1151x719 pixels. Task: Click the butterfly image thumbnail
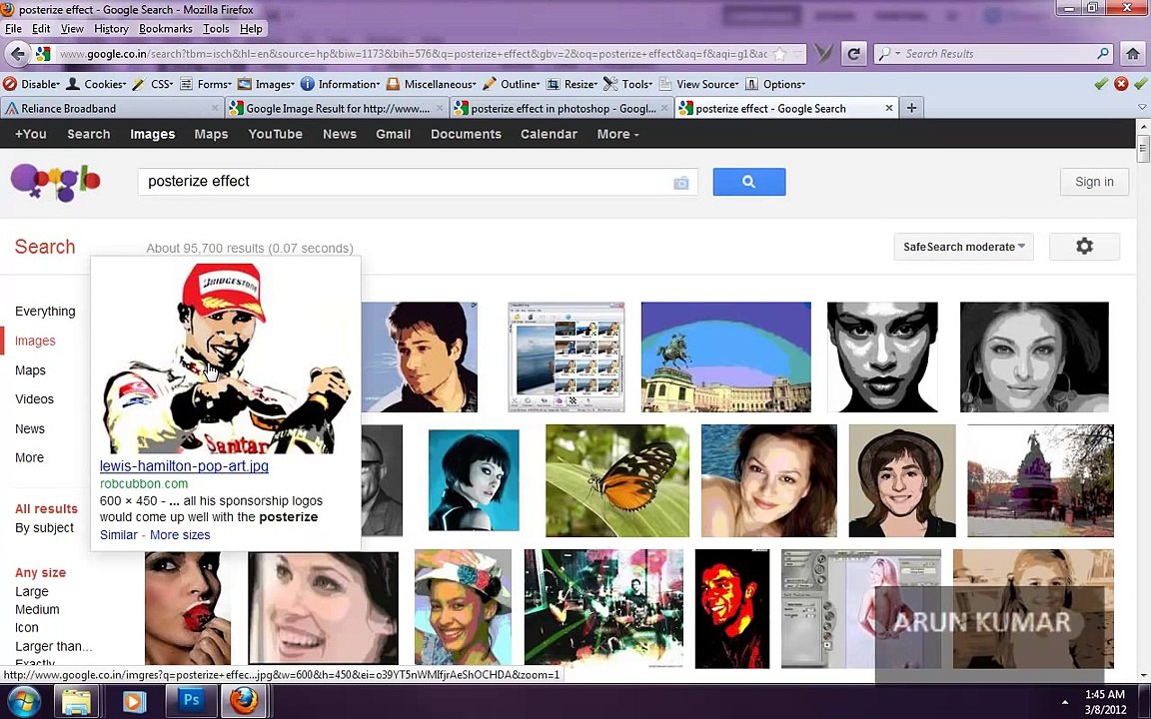pyautogui.click(x=616, y=480)
